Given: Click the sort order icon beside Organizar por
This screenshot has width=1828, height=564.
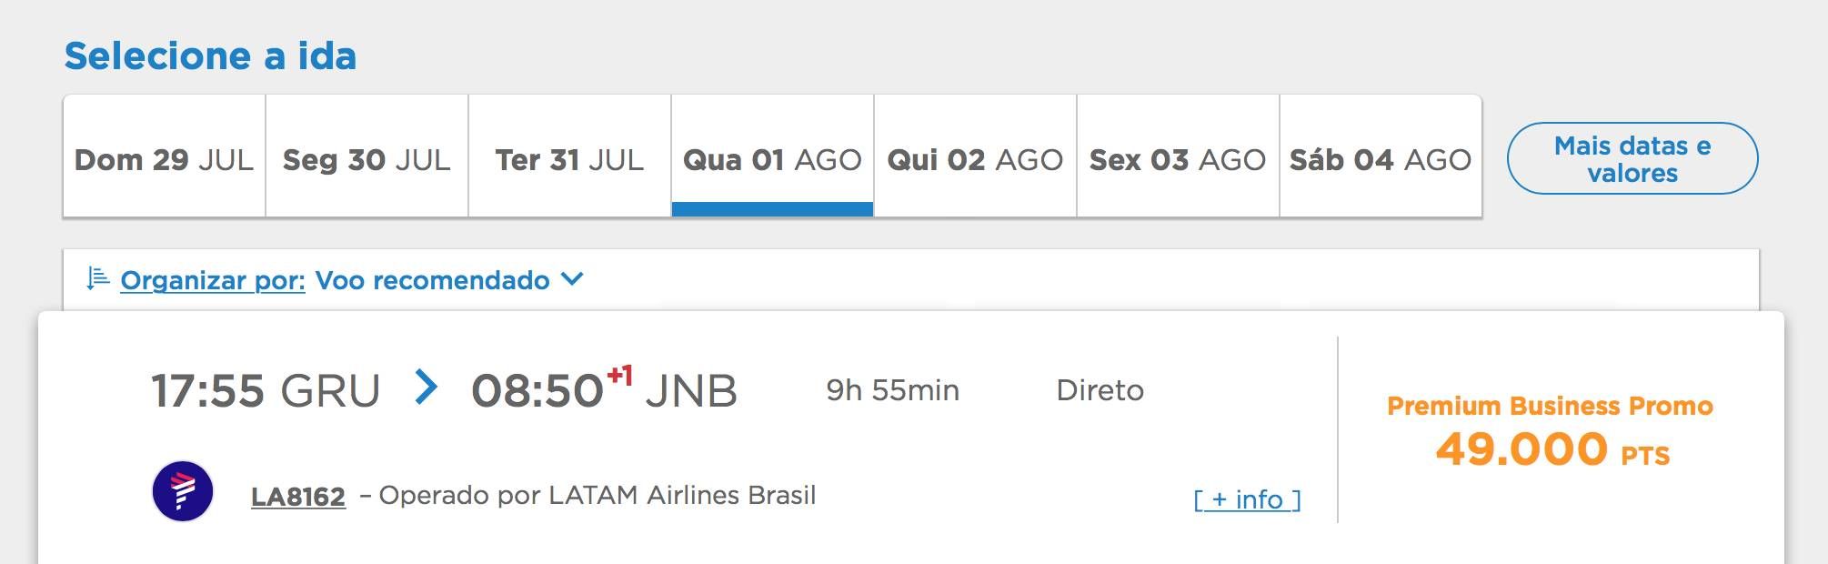Looking at the screenshot, I should point(97,278).
